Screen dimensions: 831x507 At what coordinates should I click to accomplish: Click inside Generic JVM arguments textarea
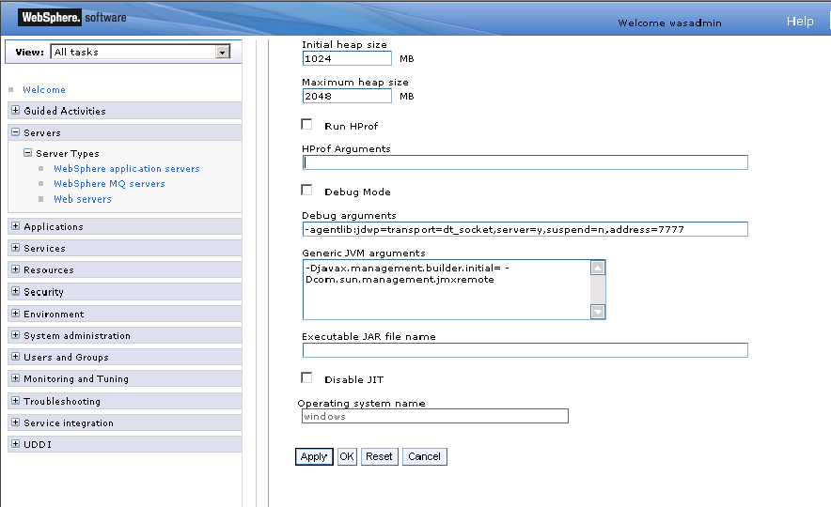(x=447, y=289)
